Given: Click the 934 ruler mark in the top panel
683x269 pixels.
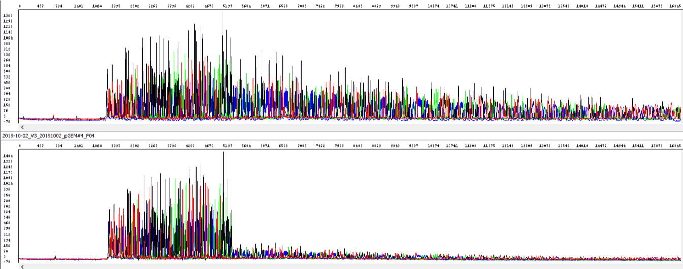Looking at the screenshot, I should coord(59,4).
